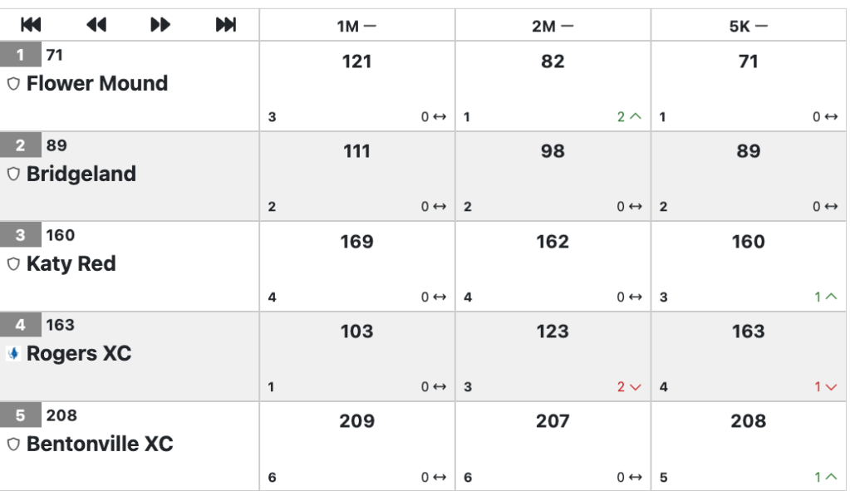Go back one split column
The image size is (850, 491).
[x=96, y=25]
